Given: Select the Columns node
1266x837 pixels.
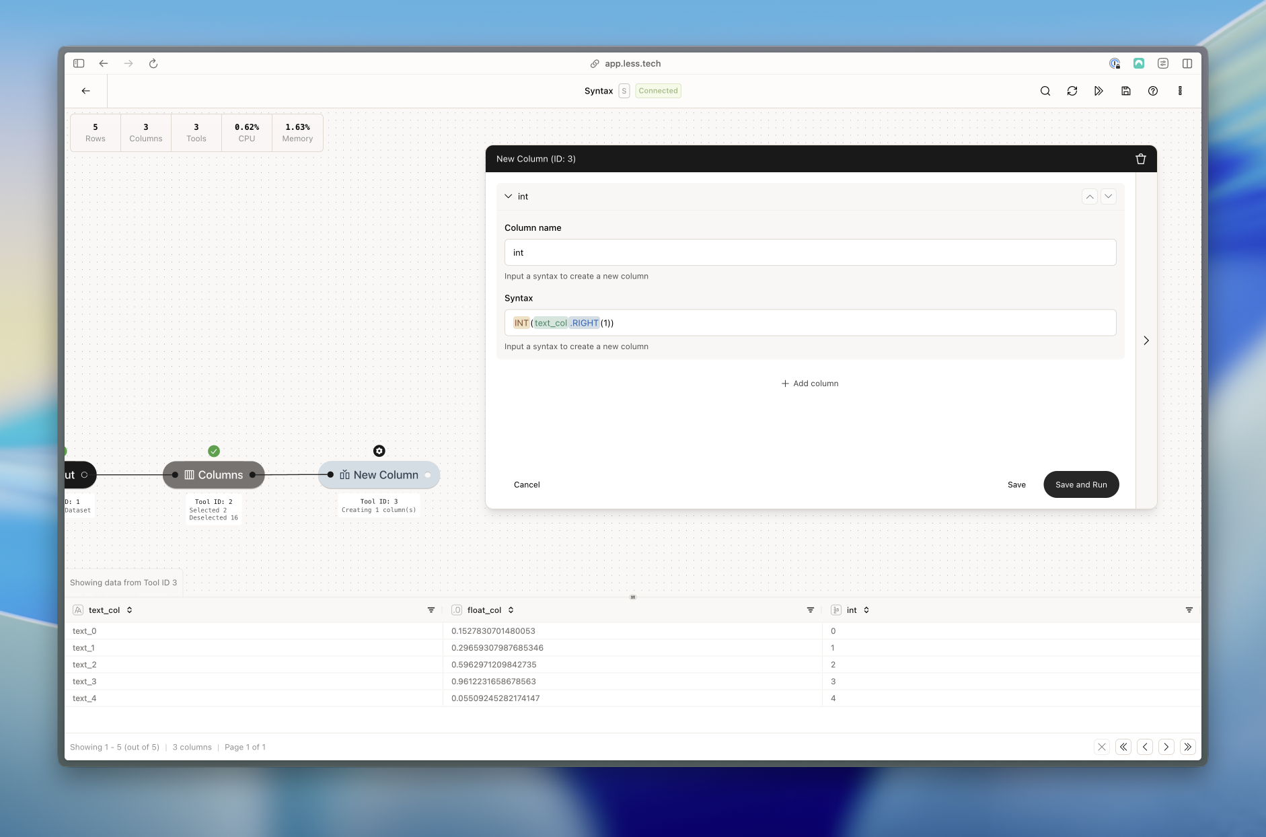Looking at the screenshot, I should click(214, 475).
